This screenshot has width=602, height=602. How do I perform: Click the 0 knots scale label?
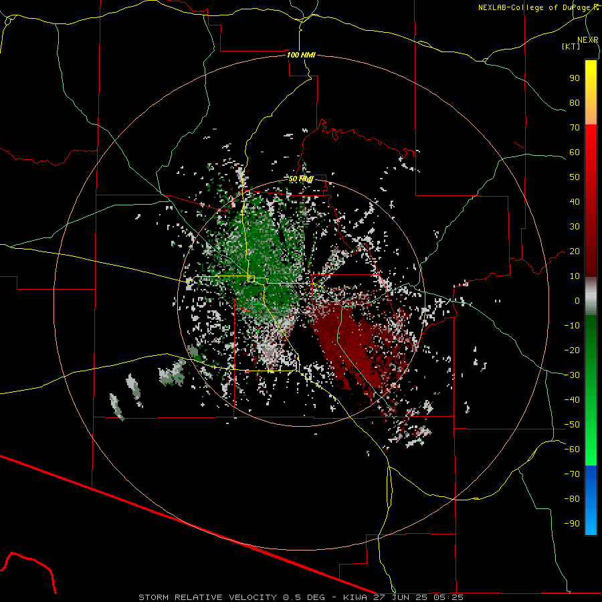pyautogui.click(x=577, y=300)
